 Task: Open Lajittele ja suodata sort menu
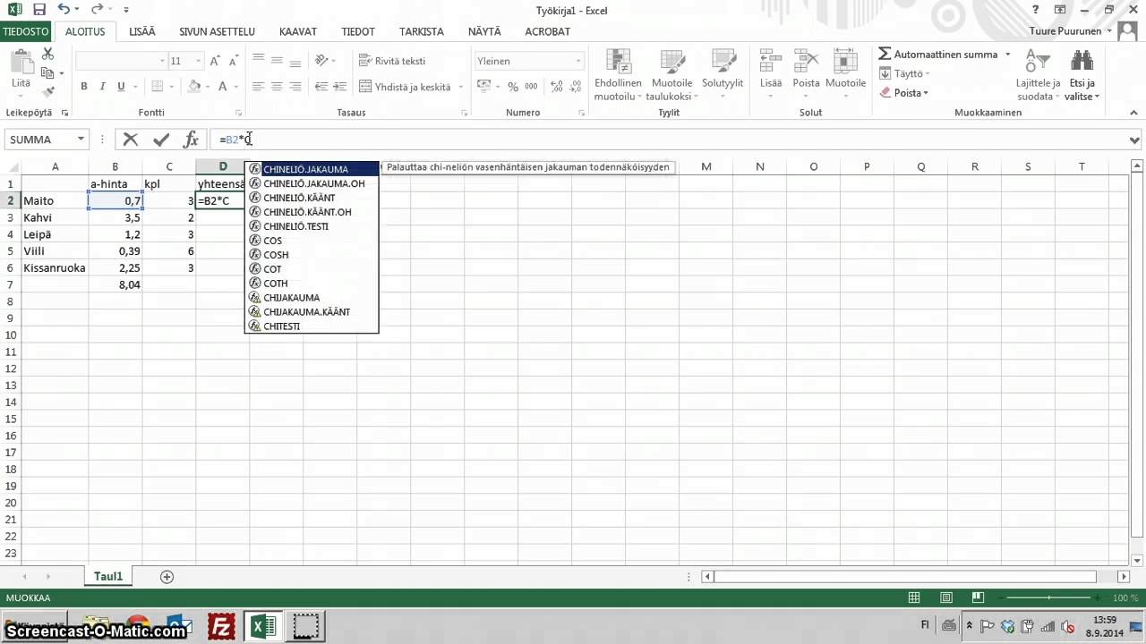[1038, 74]
